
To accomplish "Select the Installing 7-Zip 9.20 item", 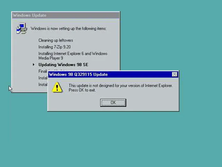I will [x=54, y=47].
